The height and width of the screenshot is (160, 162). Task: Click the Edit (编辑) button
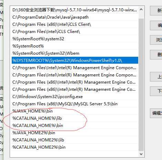(156, 25)
